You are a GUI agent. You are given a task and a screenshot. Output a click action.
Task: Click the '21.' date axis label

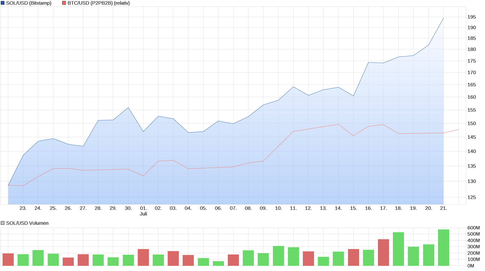pyautogui.click(x=443, y=208)
